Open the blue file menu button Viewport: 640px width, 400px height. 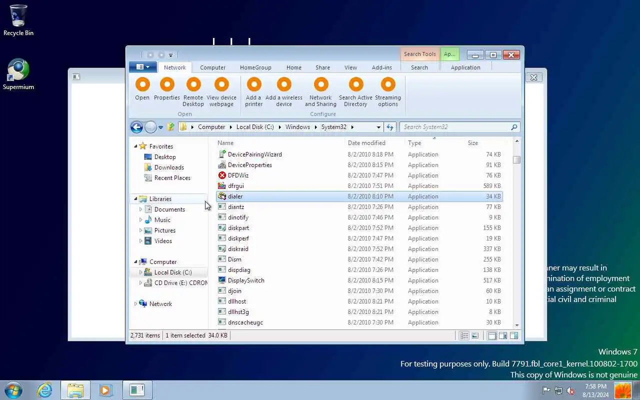pos(143,67)
